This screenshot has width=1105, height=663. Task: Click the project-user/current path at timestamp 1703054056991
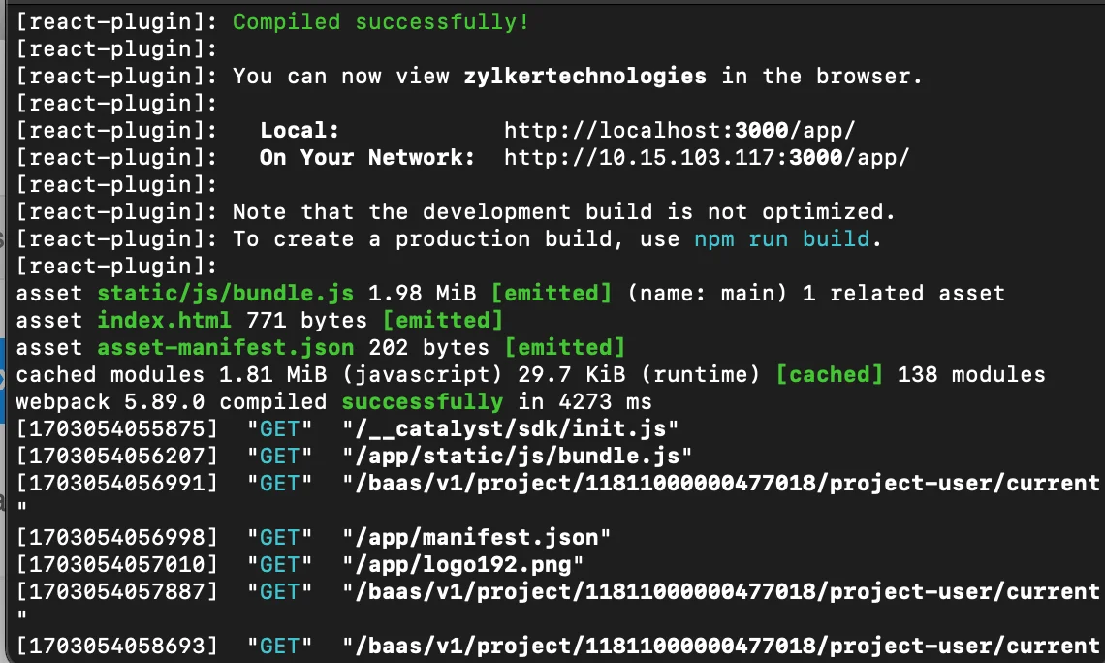pos(720,483)
